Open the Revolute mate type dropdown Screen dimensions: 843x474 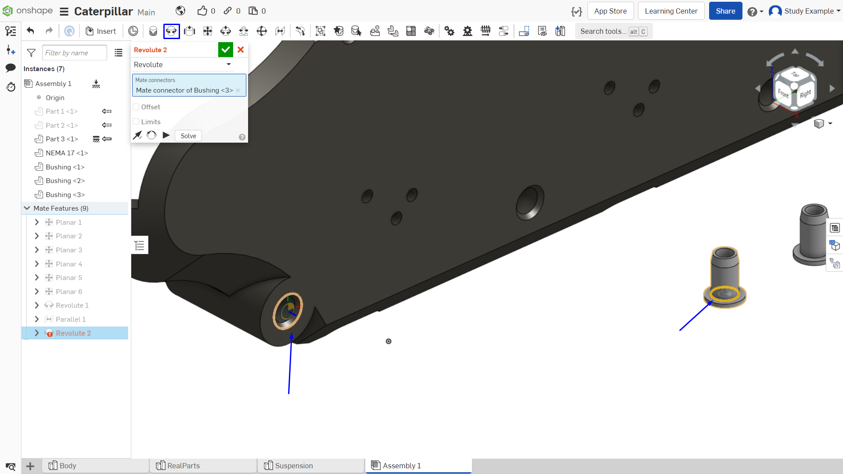[183, 65]
